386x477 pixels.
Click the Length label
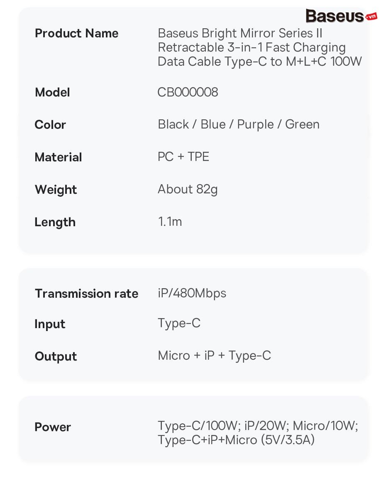(x=55, y=222)
